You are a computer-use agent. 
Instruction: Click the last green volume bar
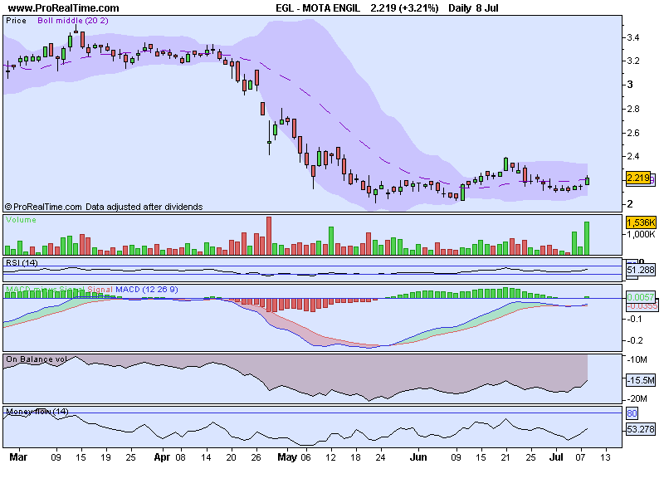click(587, 238)
